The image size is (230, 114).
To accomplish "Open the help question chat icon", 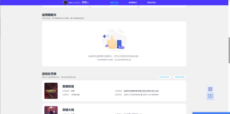I will pyautogui.click(x=210, y=96).
